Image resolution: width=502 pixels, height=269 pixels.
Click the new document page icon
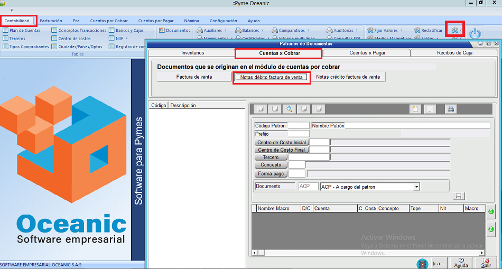coord(415,109)
